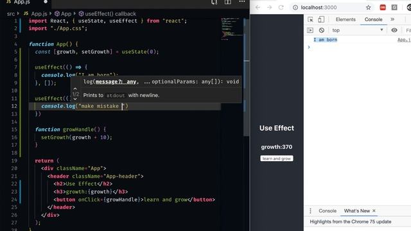411x231 pixels.
Task: Click the red browser extension icon
Action: [383, 7]
